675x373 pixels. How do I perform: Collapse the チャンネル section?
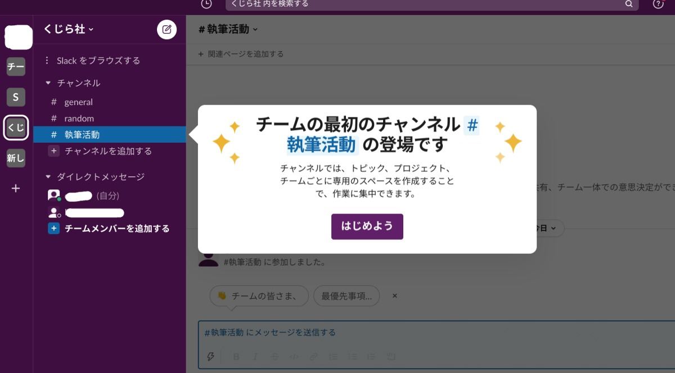[48, 83]
